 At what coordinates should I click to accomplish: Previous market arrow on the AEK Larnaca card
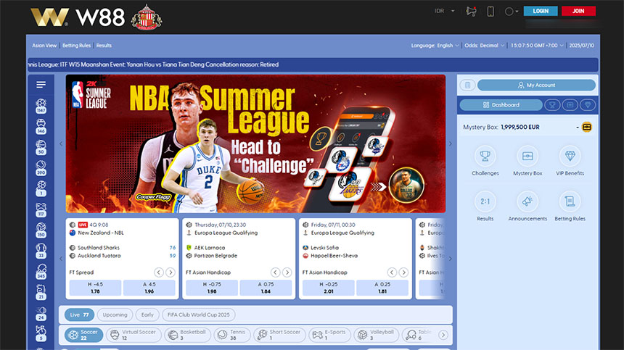coord(275,272)
